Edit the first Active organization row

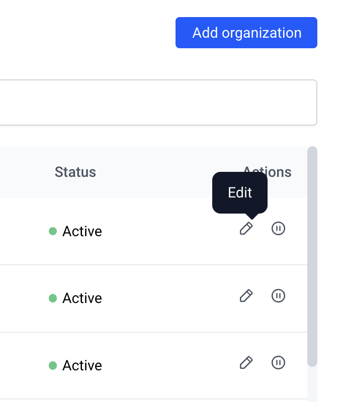click(x=246, y=229)
